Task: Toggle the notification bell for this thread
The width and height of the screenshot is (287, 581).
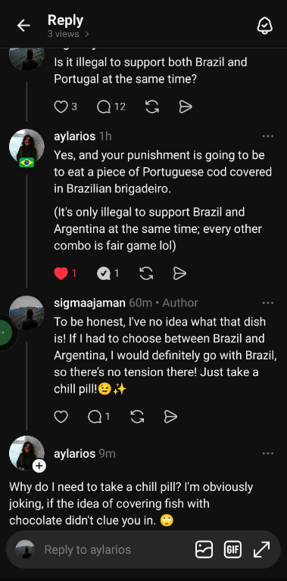Action: click(x=265, y=26)
